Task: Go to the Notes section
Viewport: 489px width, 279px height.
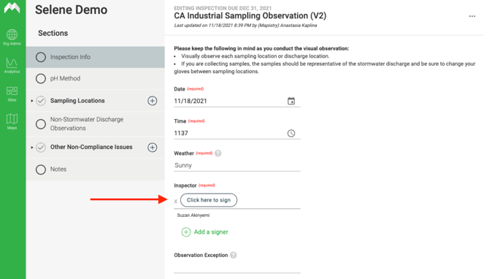Action: click(96, 169)
